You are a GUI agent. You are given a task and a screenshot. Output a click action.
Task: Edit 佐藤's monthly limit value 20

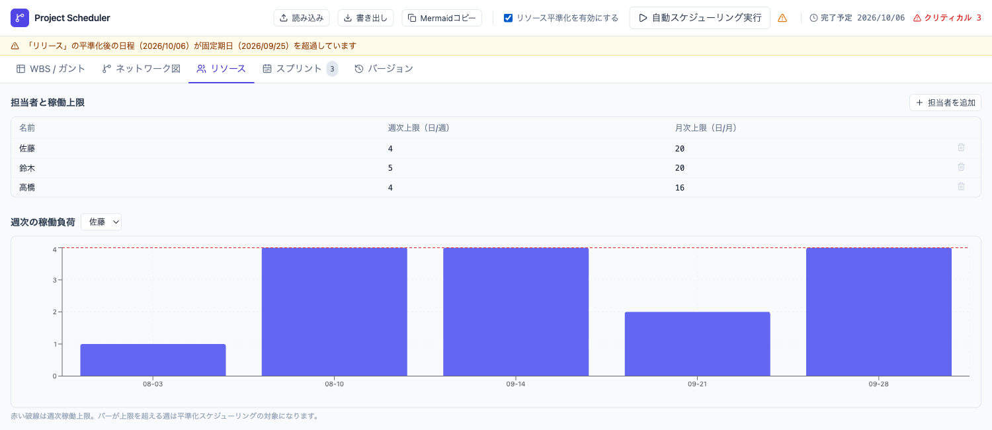[x=680, y=149]
